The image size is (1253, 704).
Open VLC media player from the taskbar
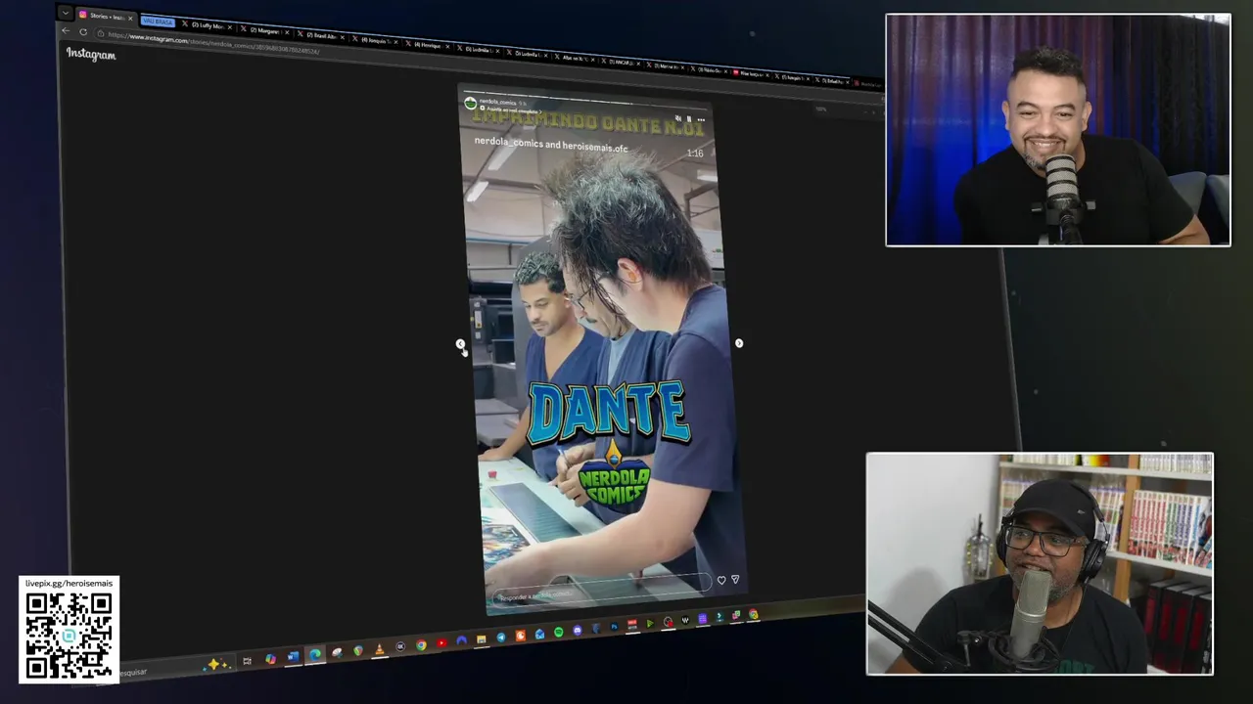(379, 649)
